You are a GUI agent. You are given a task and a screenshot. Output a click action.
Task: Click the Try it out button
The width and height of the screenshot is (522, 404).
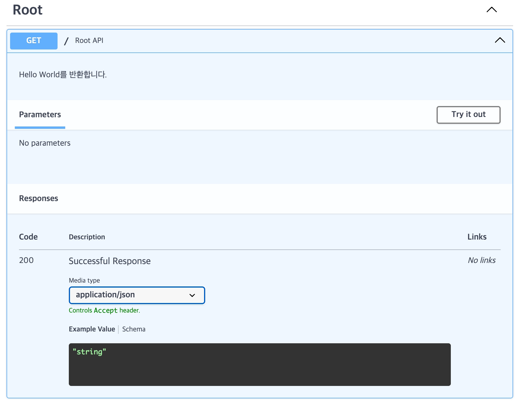coord(468,115)
